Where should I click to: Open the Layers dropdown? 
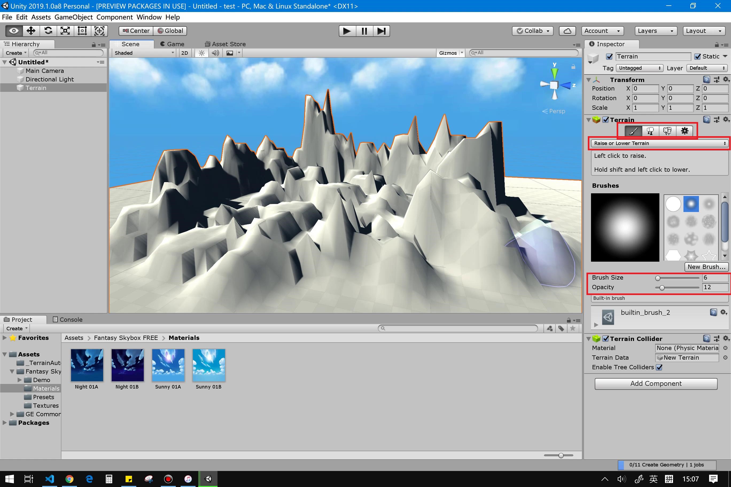coord(655,31)
